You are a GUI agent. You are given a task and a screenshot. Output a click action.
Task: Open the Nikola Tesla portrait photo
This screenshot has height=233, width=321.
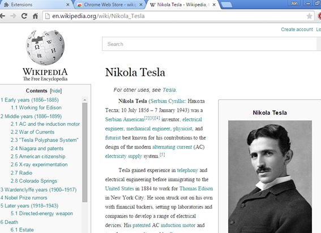click(x=270, y=177)
